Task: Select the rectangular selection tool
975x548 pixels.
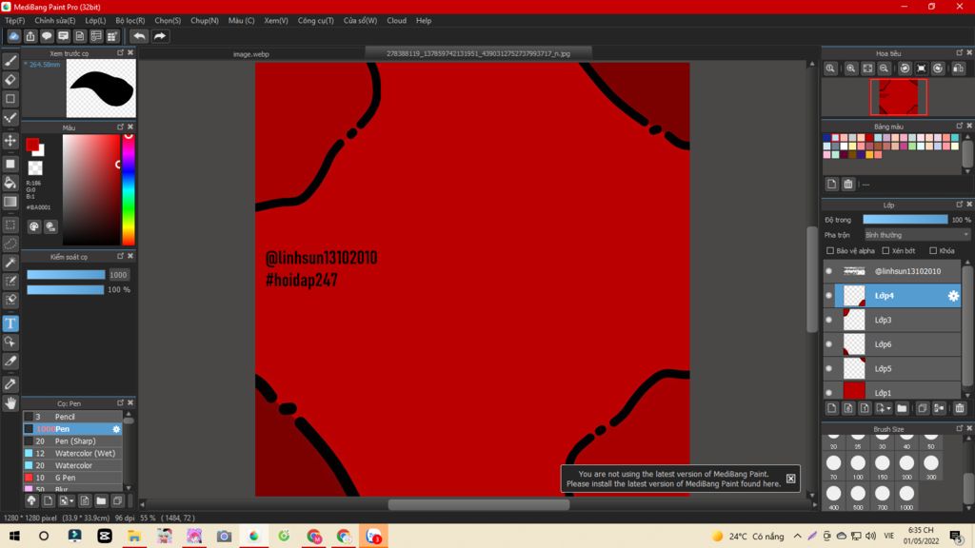Action: (x=10, y=225)
